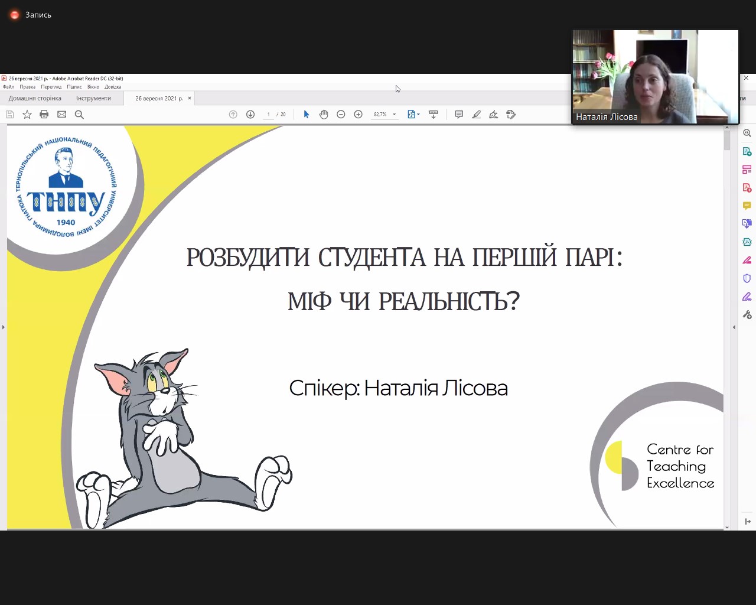Screen dimensions: 756x605
Task: Select the Hand pan tool
Action: click(324, 115)
